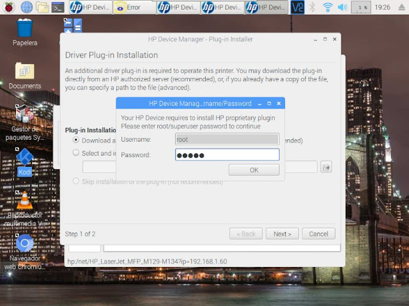Select the Documents folder desktop icon
Viewport: 409px width, 306px height.
pyautogui.click(x=25, y=75)
